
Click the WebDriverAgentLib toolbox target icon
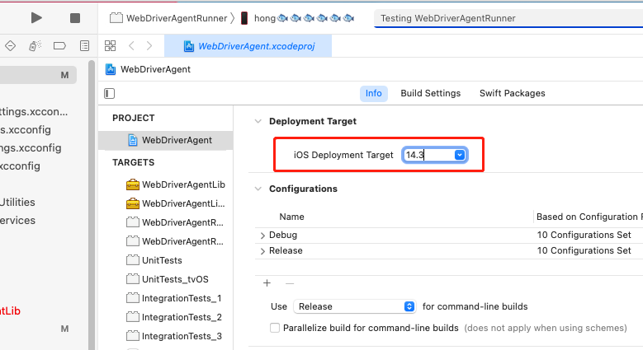pos(132,184)
